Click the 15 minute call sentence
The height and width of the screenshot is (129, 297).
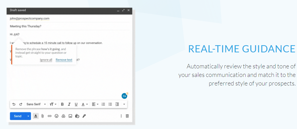(56, 43)
